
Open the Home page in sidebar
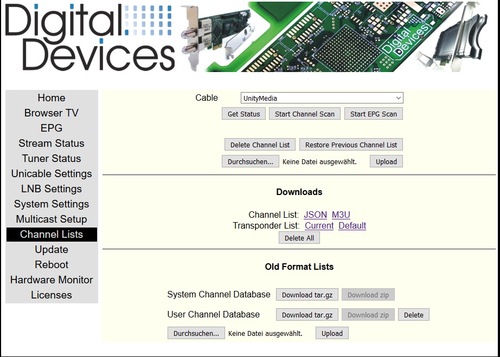pos(52,98)
